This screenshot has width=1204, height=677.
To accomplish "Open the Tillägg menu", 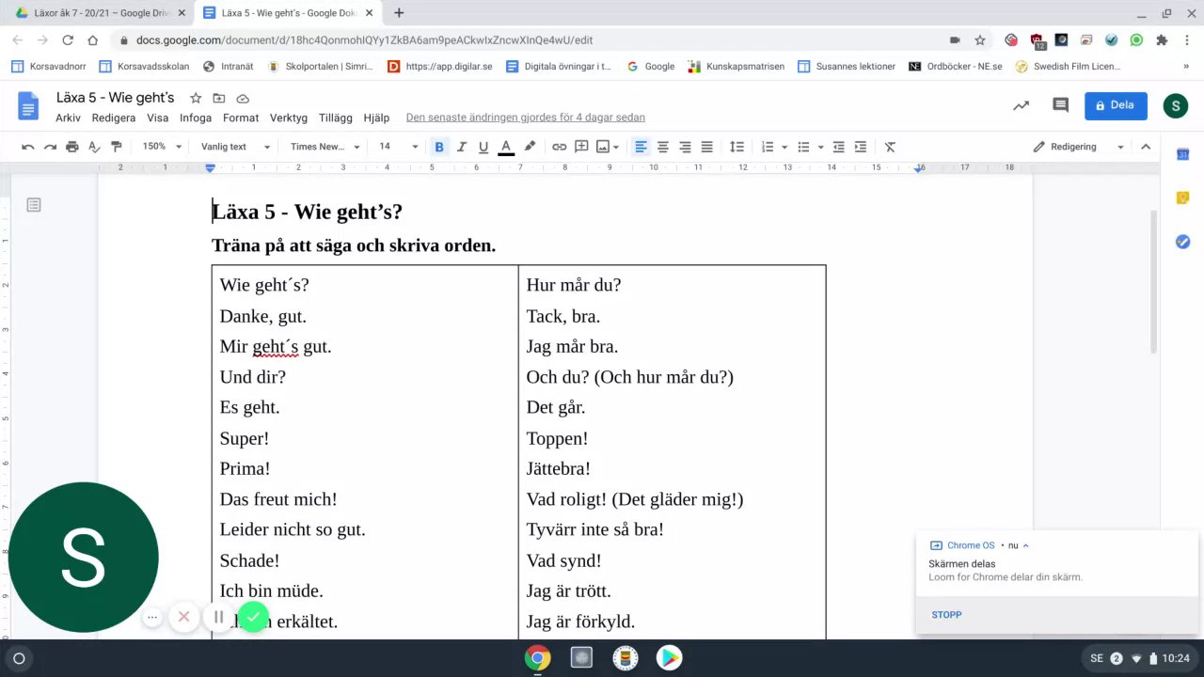I will click(336, 118).
